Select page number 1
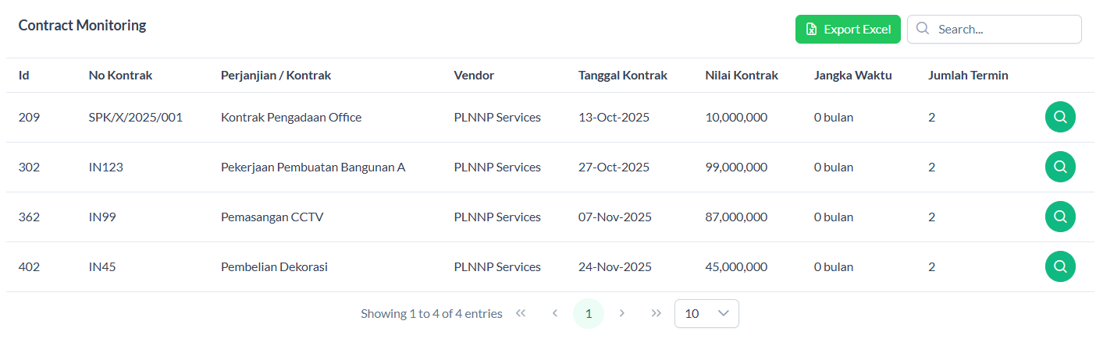Screen dimensions: 1096x342 pos(589,313)
